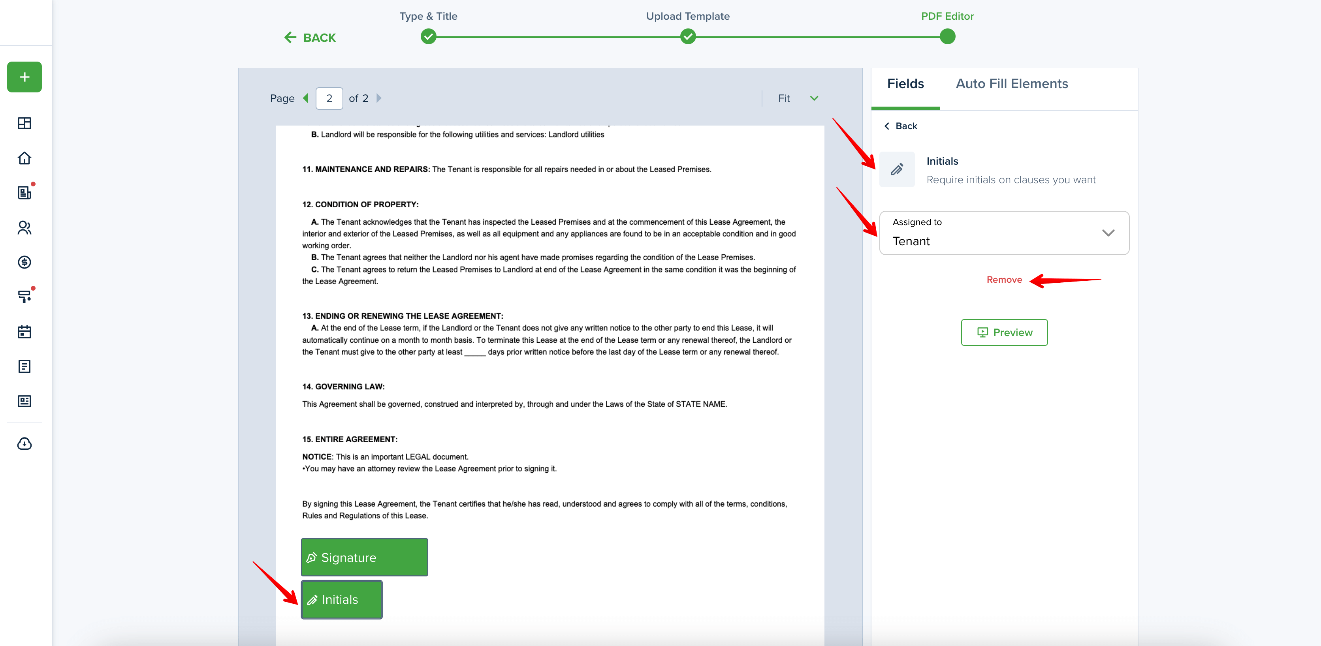The width and height of the screenshot is (1321, 646).
Task: Click the Back link in Fields panel
Action: (901, 126)
